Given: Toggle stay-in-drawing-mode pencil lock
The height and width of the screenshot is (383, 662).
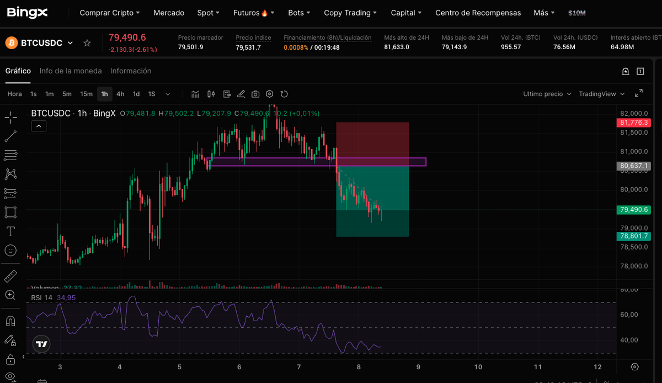Looking at the screenshot, I should tap(10, 340).
